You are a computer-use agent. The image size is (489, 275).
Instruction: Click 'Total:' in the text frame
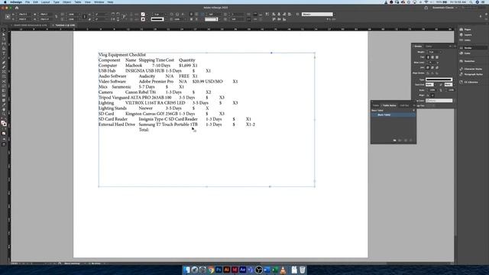click(x=144, y=130)
